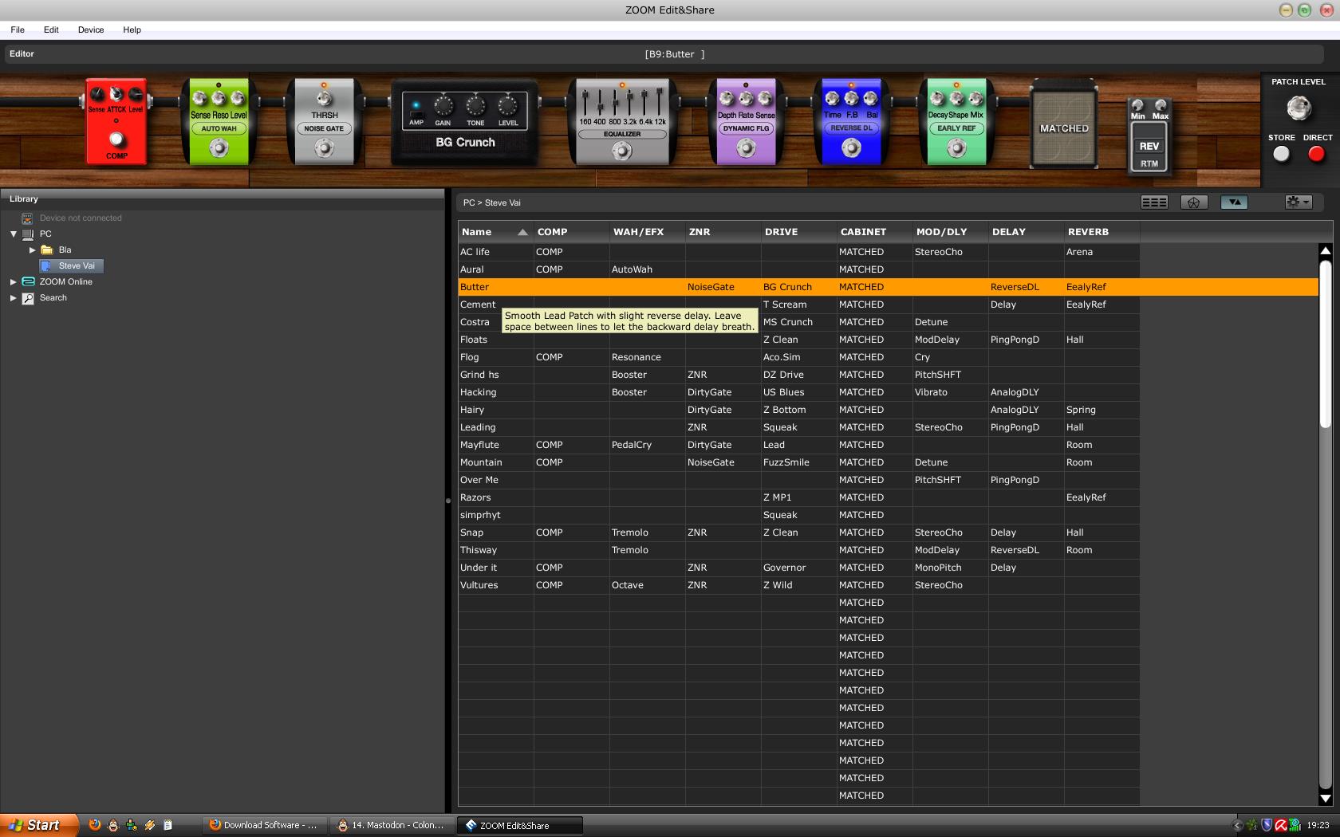Open the Edit menu
Screen dimensions: 1340x837
pos(51,29)
